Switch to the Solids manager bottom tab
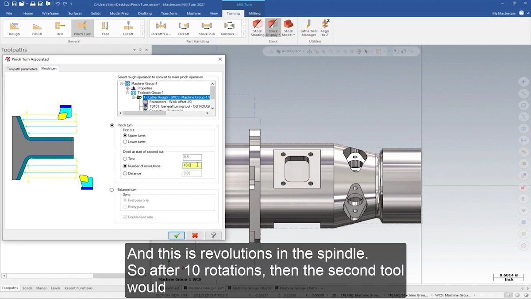 coord(27,288)
